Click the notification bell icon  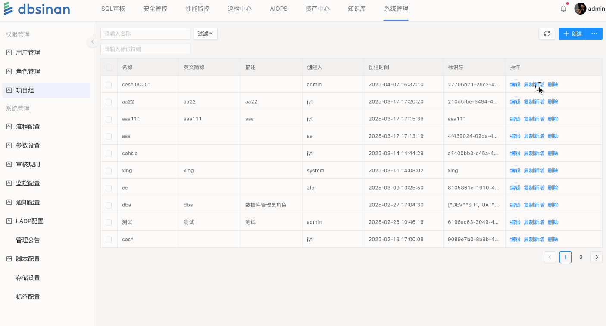[x=563, y=9]
